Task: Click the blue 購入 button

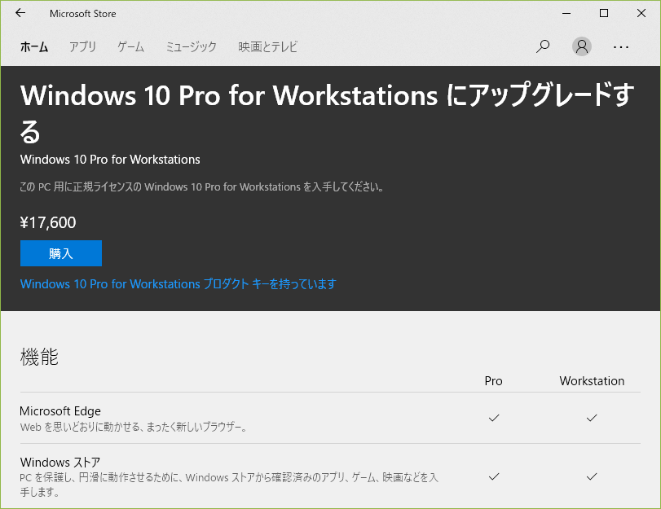Action: point(61,253)
